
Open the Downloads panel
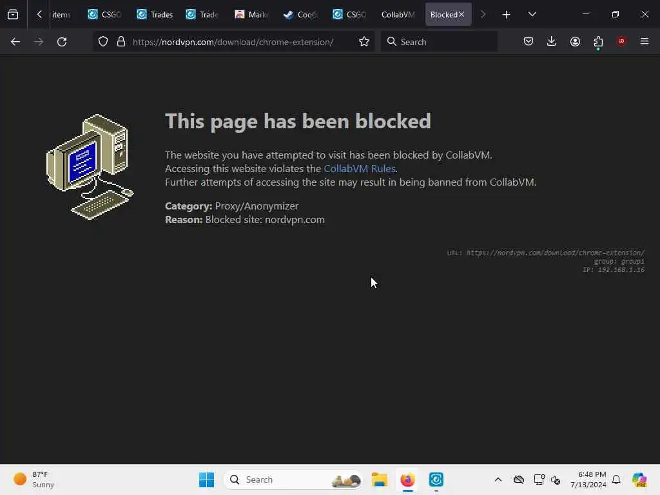pos(552,42)
